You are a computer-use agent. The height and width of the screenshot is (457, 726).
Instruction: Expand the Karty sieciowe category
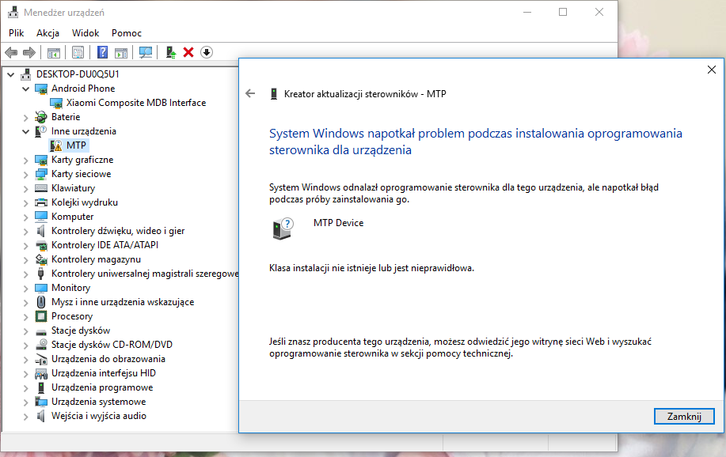[27, 174]
